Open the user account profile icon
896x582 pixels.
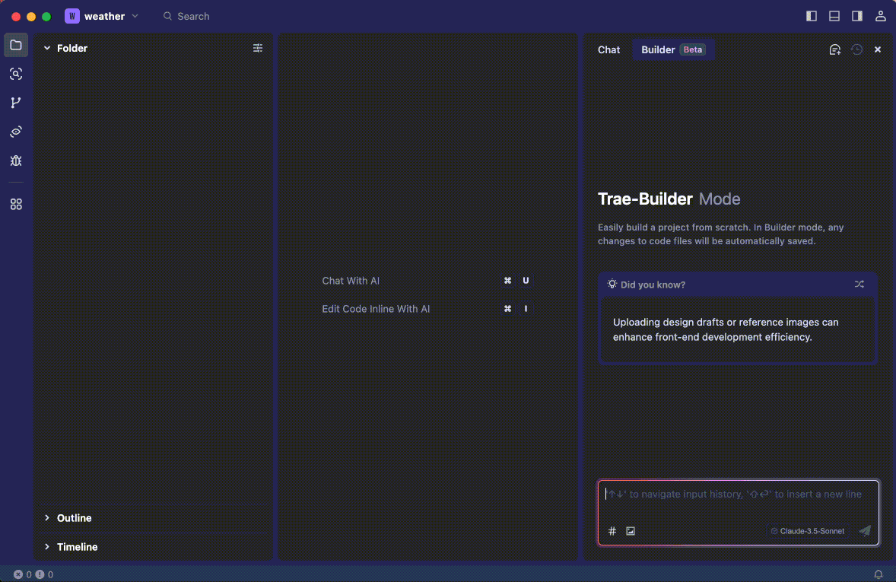[x=881, y=16]
